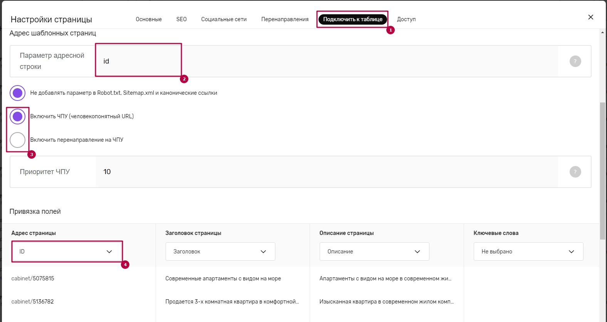This screenshot has height=322, width=607.
Task: Click the Адрес шаблонных страниц heading
Action: click(x=53, y=33)
